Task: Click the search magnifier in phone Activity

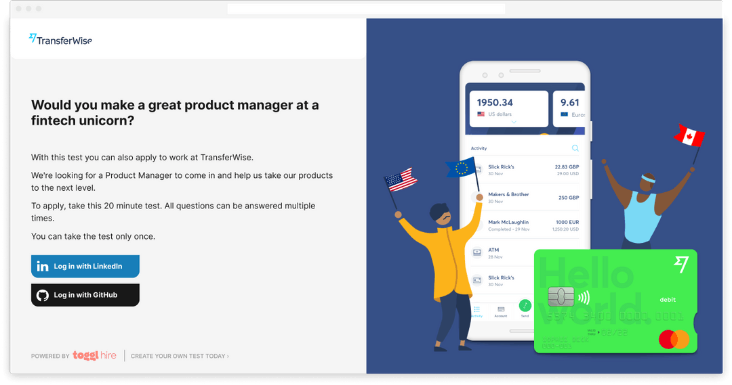Action: click(575, 148)
